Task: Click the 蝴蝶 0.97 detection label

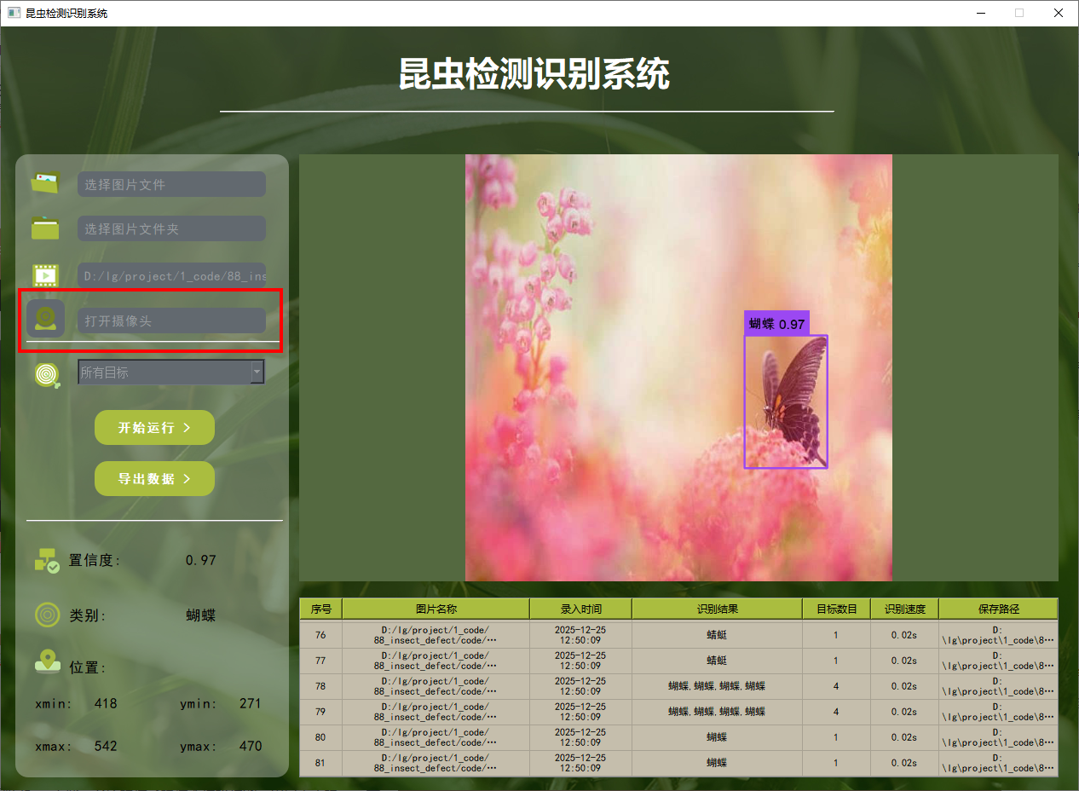Action: point(776,323)
